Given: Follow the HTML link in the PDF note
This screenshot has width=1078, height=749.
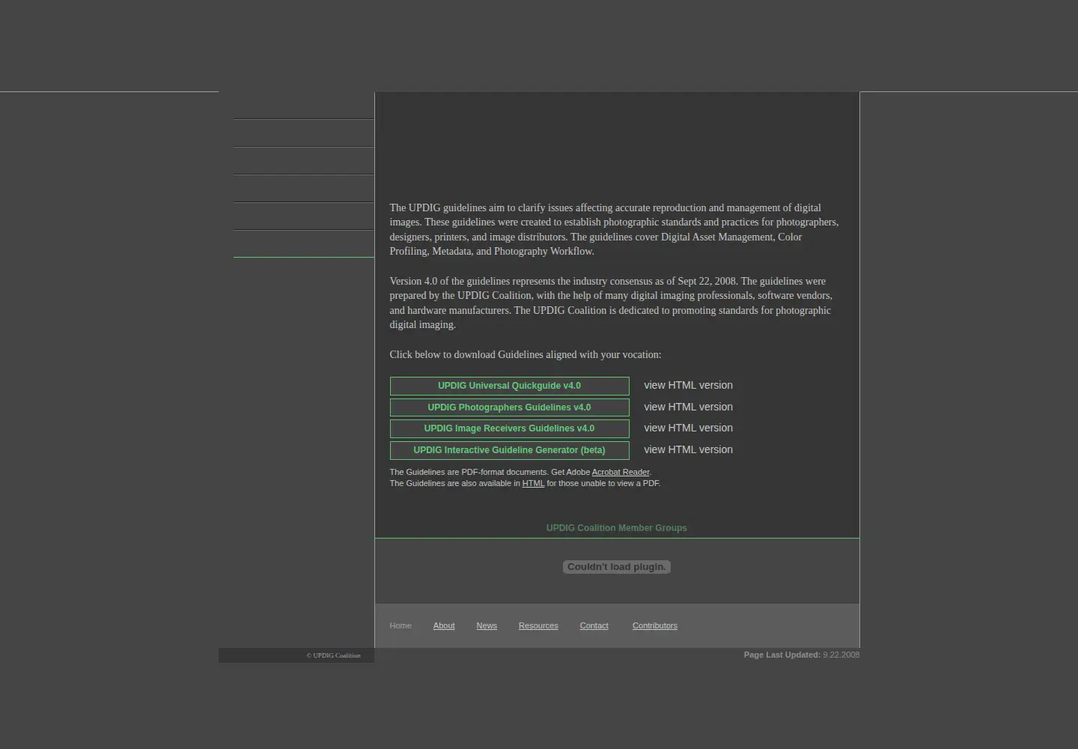Looking at the screenshot, I should click(x=533, y=483).
